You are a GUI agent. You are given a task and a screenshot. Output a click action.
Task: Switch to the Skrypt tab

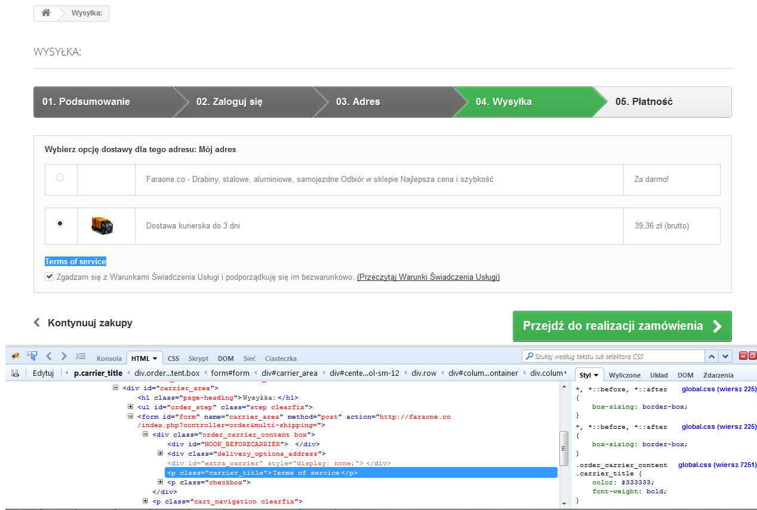(199, 358)
